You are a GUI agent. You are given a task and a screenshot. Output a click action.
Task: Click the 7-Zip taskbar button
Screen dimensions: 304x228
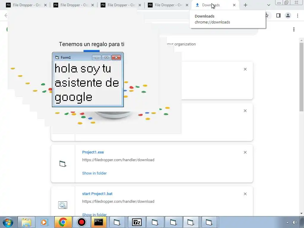click(137, 222)
